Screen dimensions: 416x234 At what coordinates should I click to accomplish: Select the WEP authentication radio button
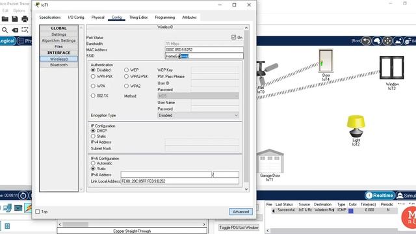point(126,70)
